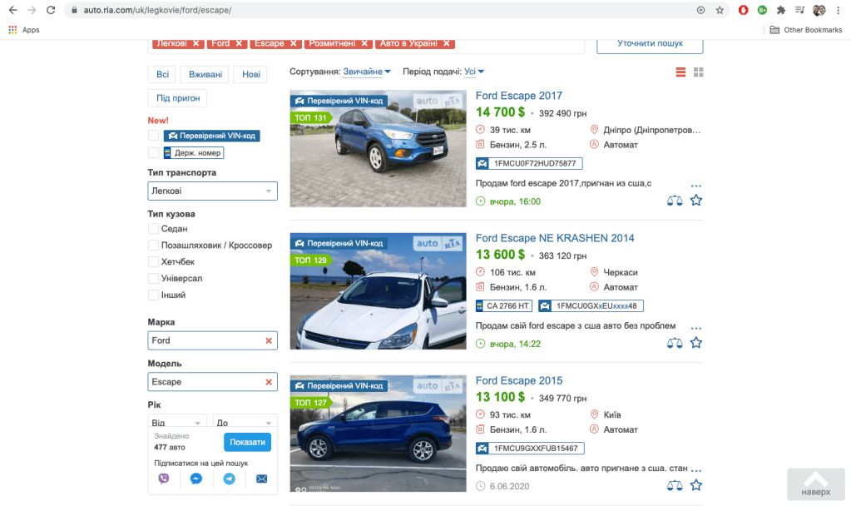Image resolution: width=851 pixels, height=506 pixels.
Task: Open the Період подачі dropdown
Action: coord(474,72)
